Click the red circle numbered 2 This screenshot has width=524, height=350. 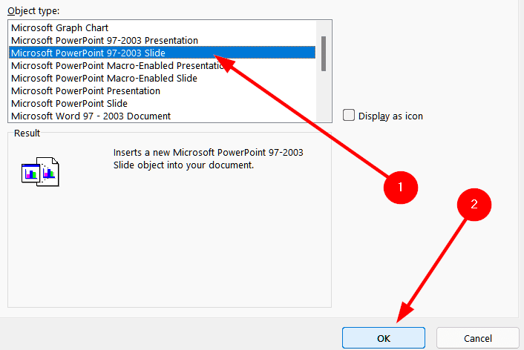point(474,205)
